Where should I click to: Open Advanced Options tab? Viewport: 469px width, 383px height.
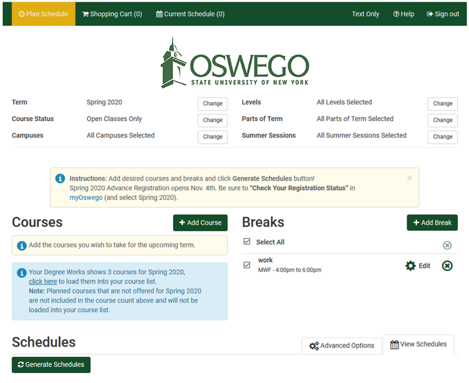[342, 345]
